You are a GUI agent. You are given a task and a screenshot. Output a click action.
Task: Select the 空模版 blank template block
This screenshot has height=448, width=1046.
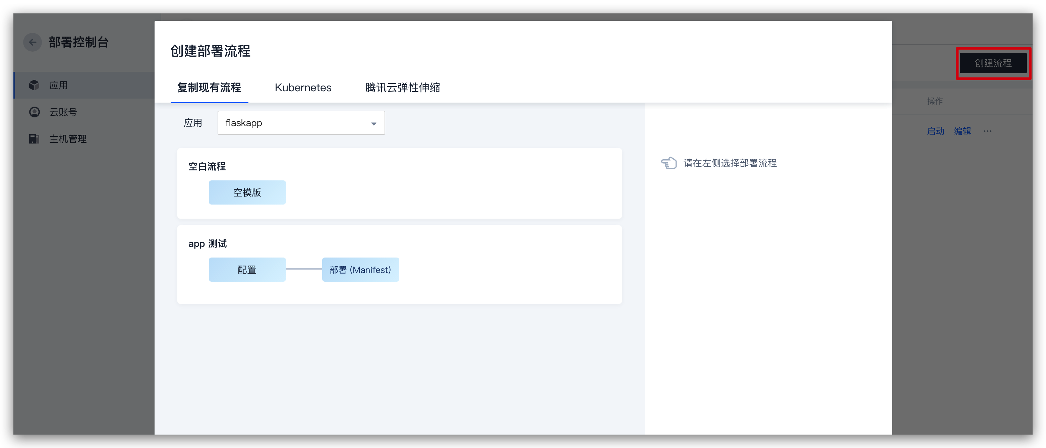click(x=247, y=192)
